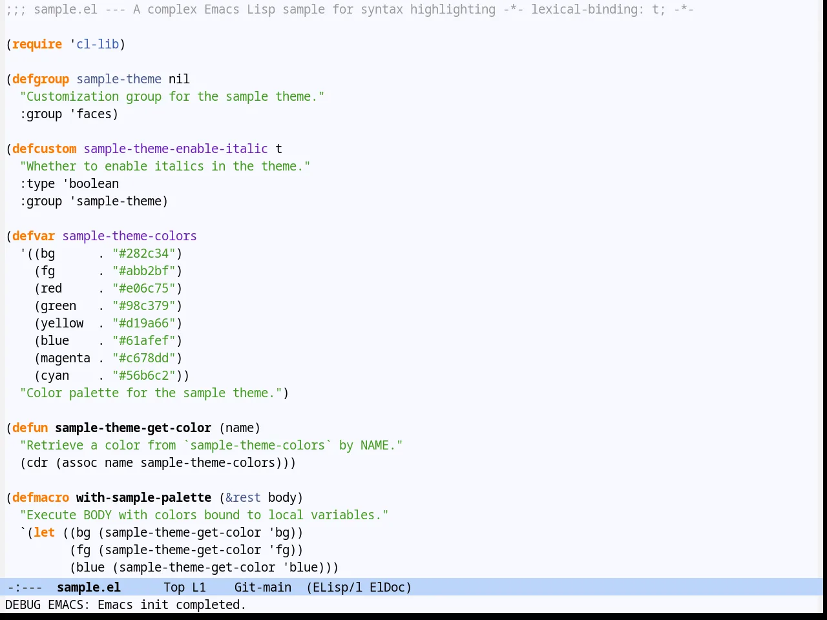Screen dimensions: 827x620
Task: Click the "#56b6c2" color string
Action: [x=144, y=375]
